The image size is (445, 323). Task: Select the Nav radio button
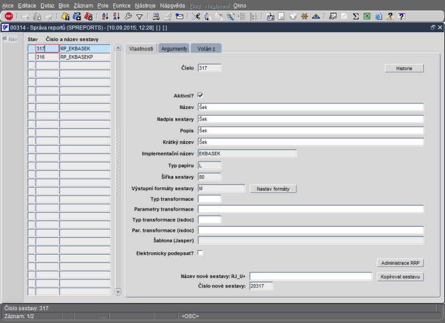click(5, 39)
